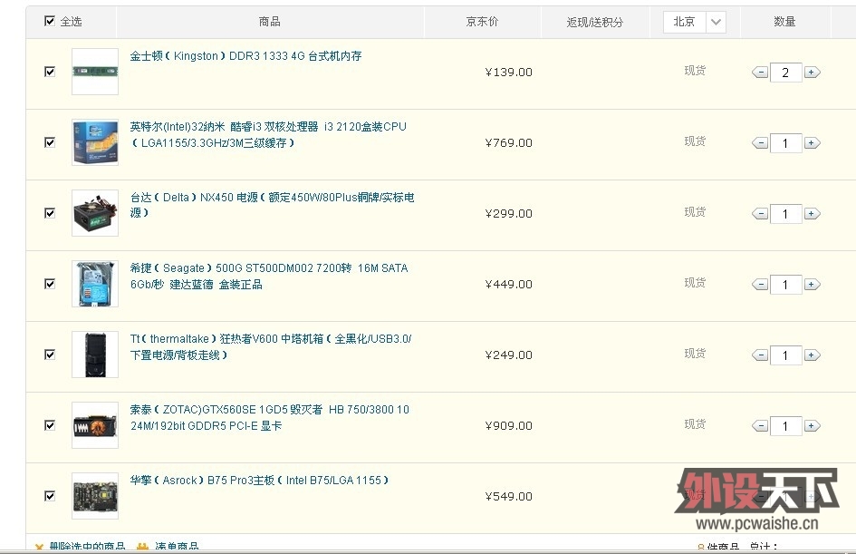Uncheck the Delta NX450 power supply checkbox
This screenshot has width=856, height=554.
50,212
